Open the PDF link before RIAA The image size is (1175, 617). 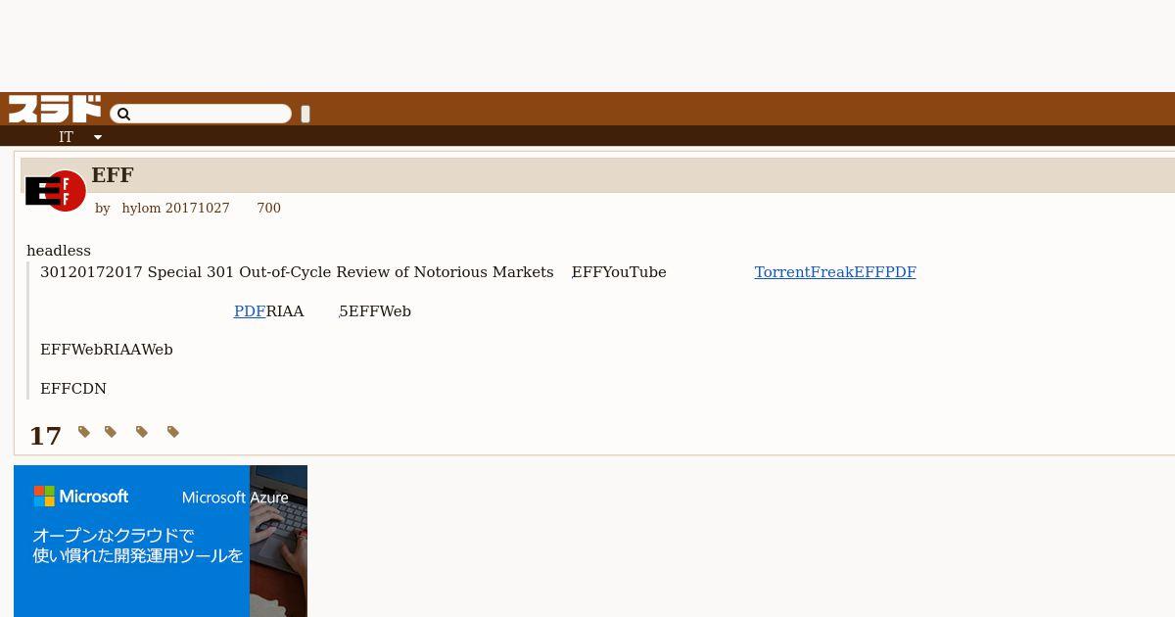250,311
